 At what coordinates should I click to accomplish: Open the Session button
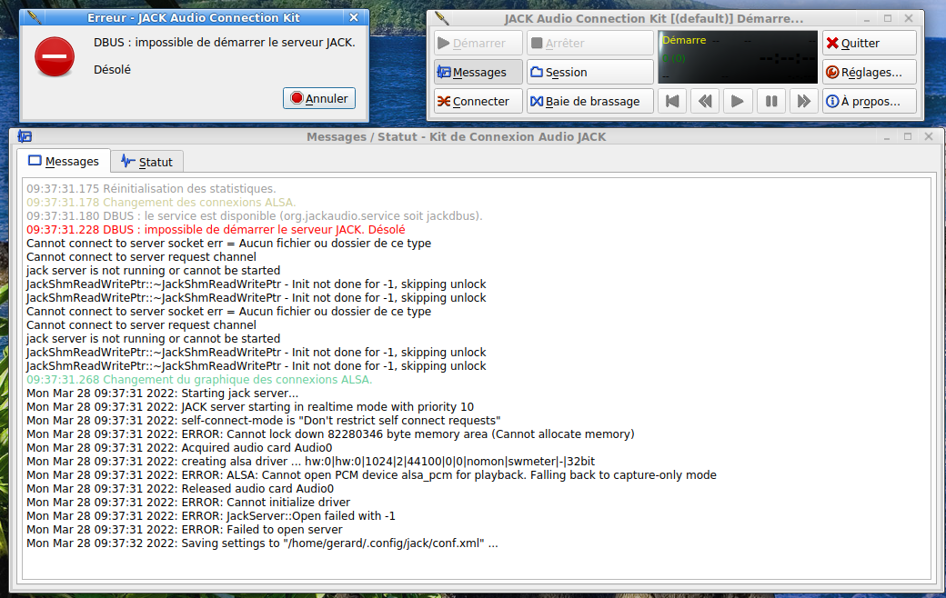(590, 72)
